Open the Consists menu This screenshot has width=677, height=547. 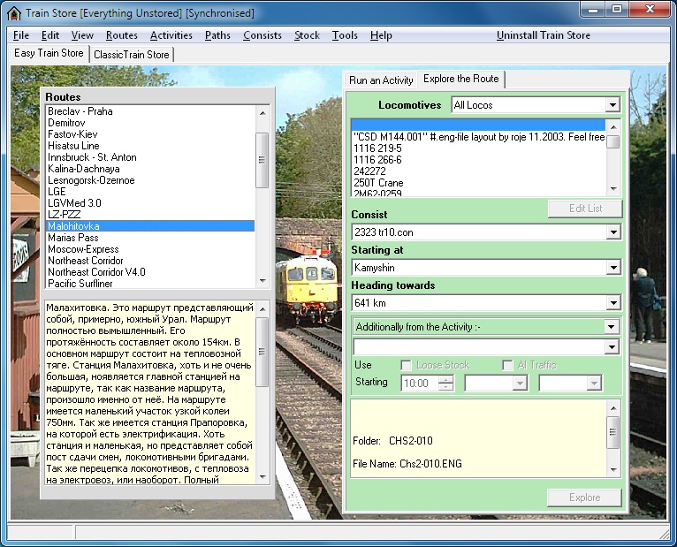pyautogui.click(x=262, y=35)
